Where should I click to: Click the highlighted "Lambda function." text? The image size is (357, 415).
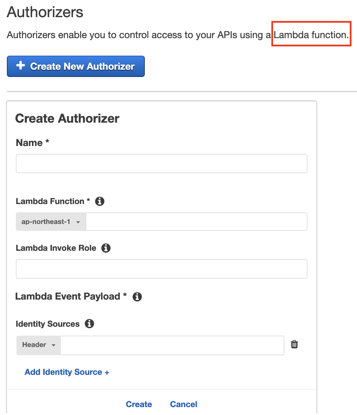point(311,34)
